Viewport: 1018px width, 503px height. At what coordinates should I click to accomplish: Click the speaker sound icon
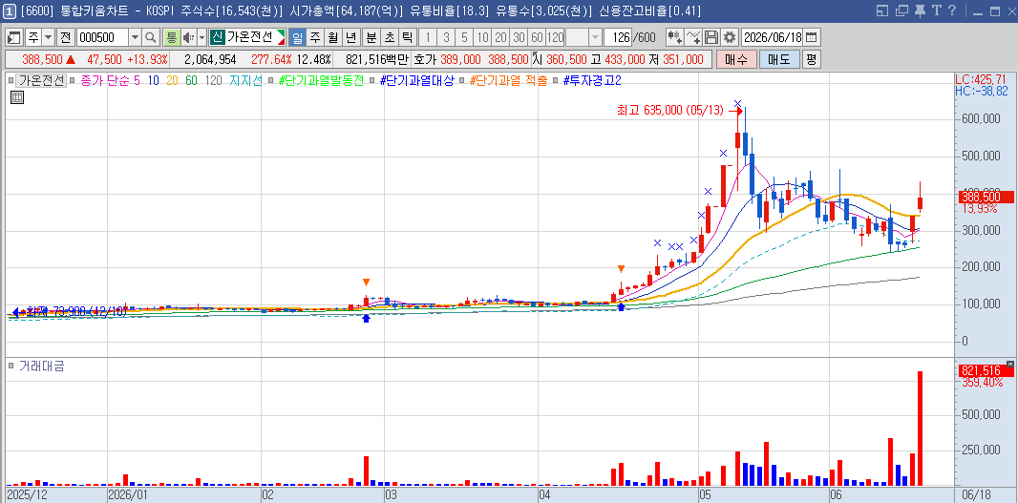[x=188, y=37]
